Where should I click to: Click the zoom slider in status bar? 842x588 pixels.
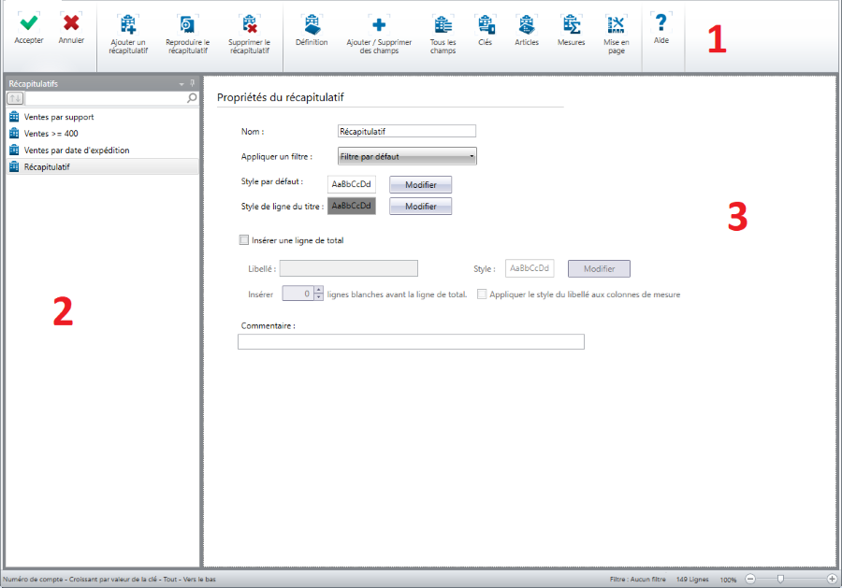click(x=779, y=580)
